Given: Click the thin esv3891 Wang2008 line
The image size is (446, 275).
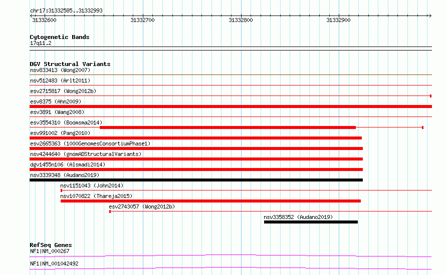Looking at the screenshot, I should [231, 116].
